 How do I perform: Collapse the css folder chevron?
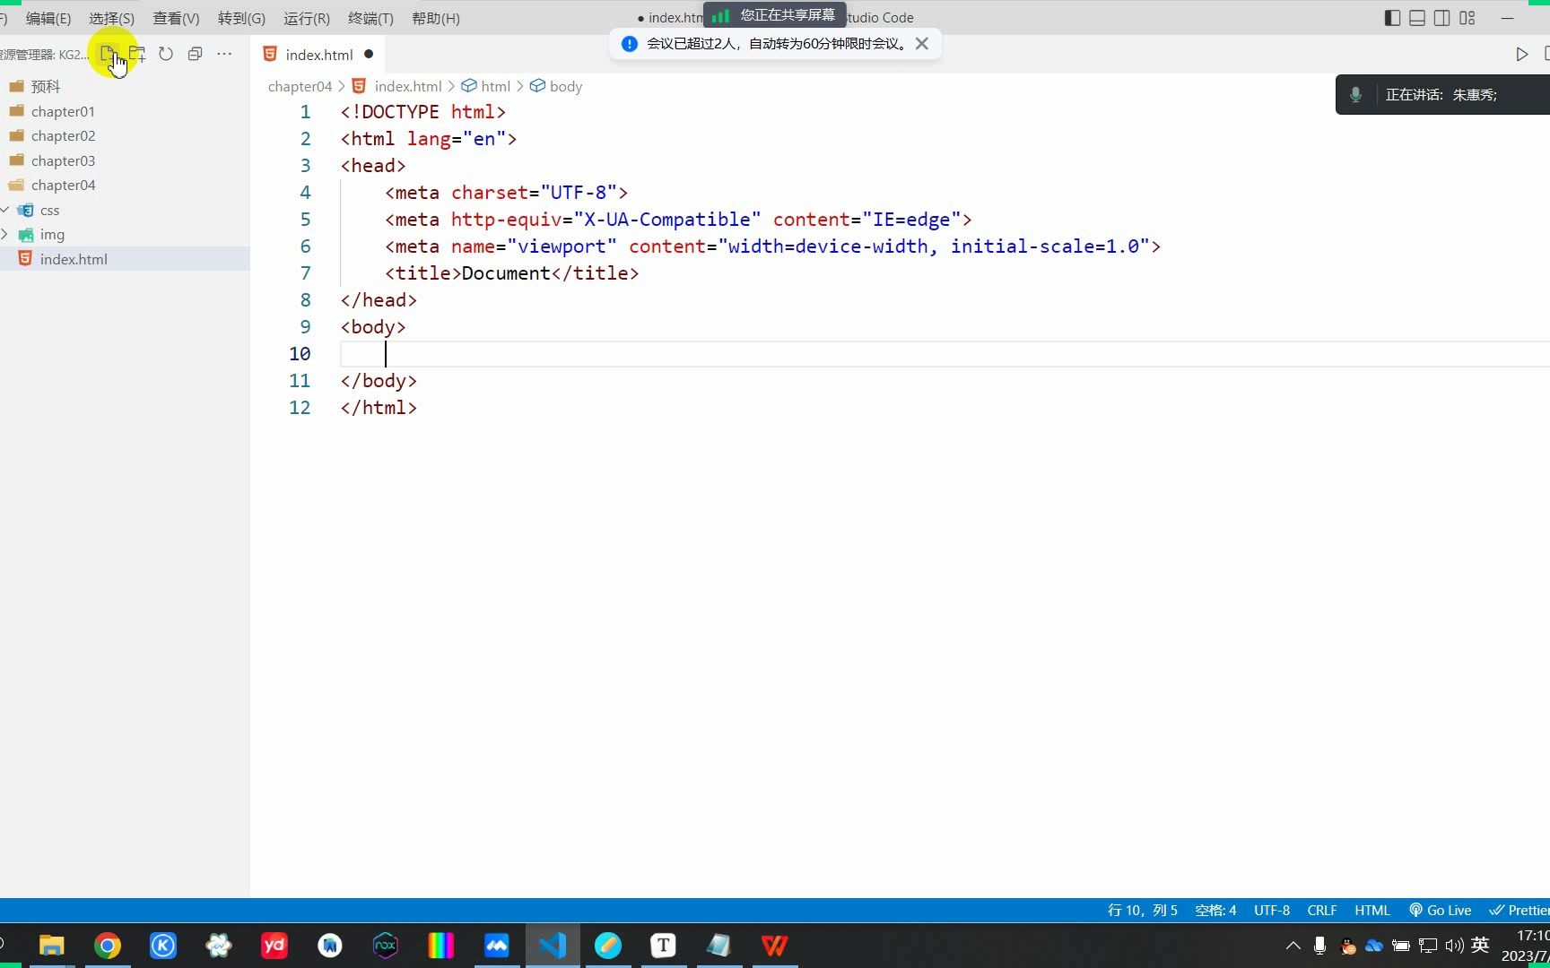[5, 210]
